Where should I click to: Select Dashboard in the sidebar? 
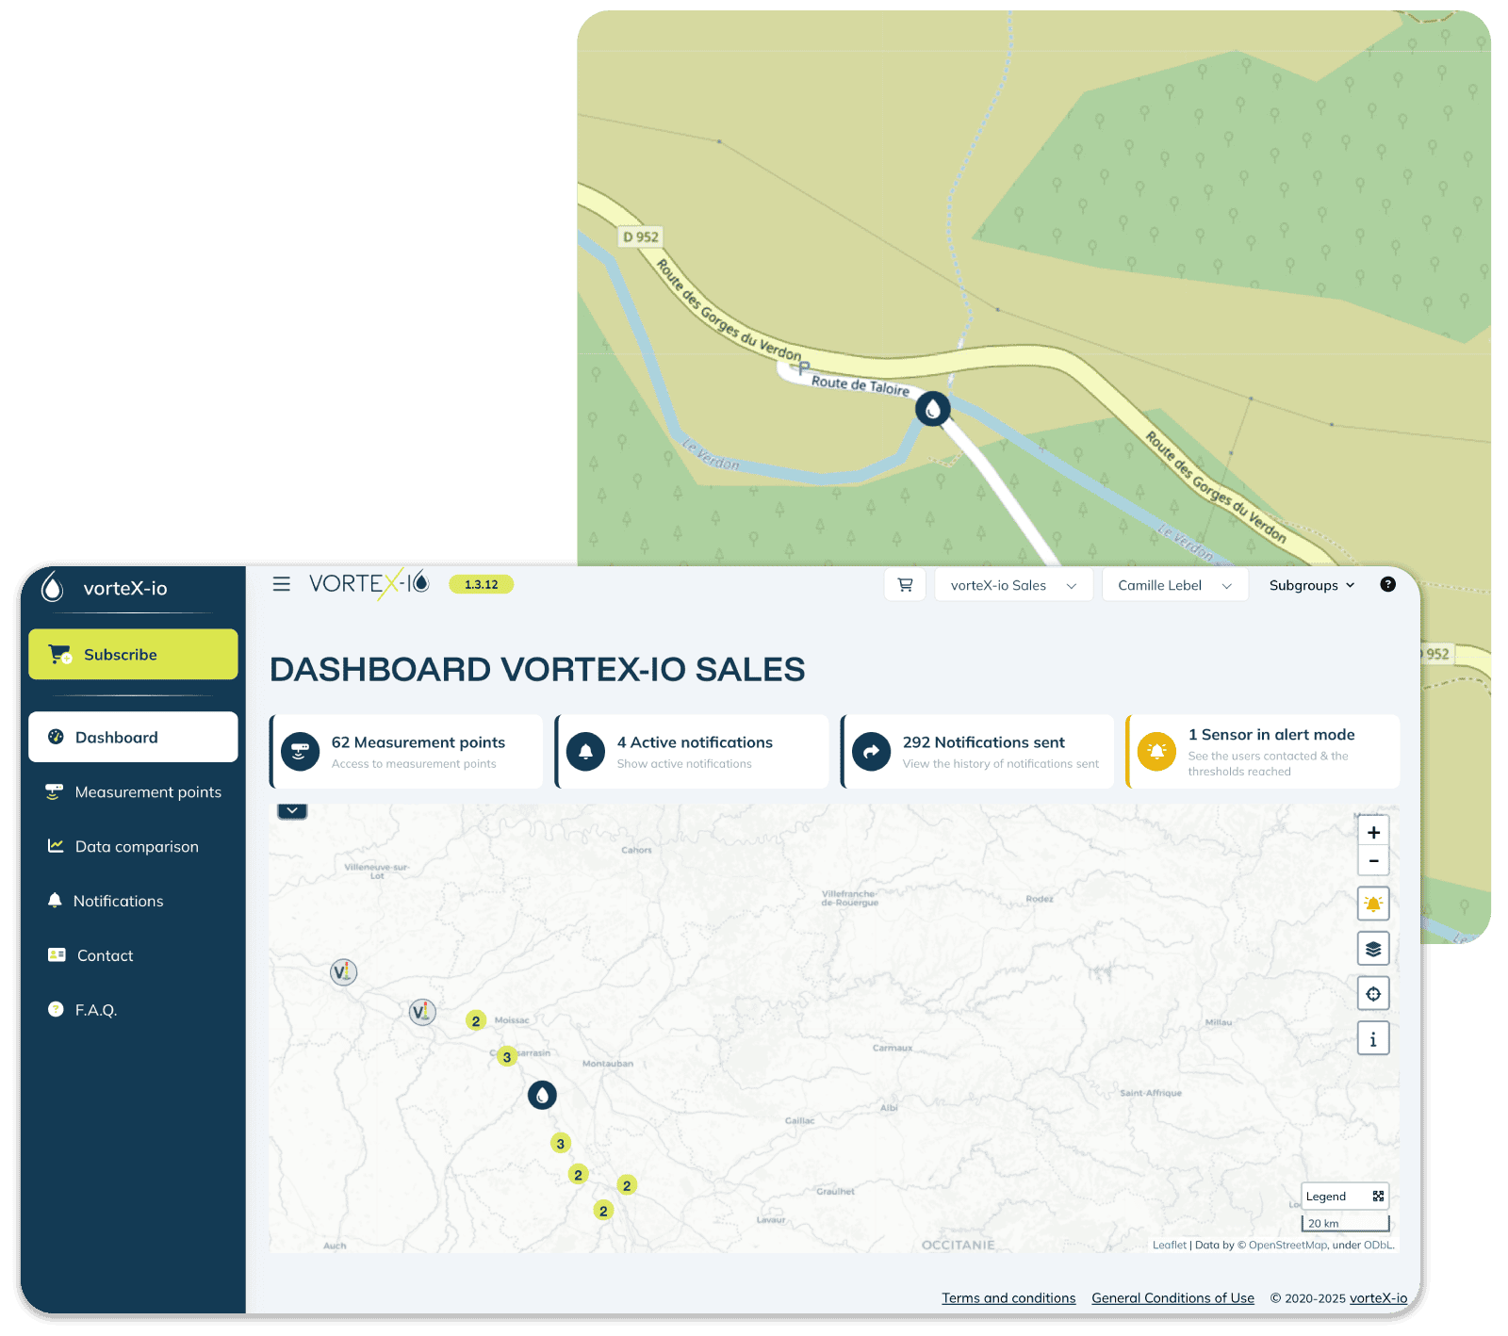[x=133, y=737]
